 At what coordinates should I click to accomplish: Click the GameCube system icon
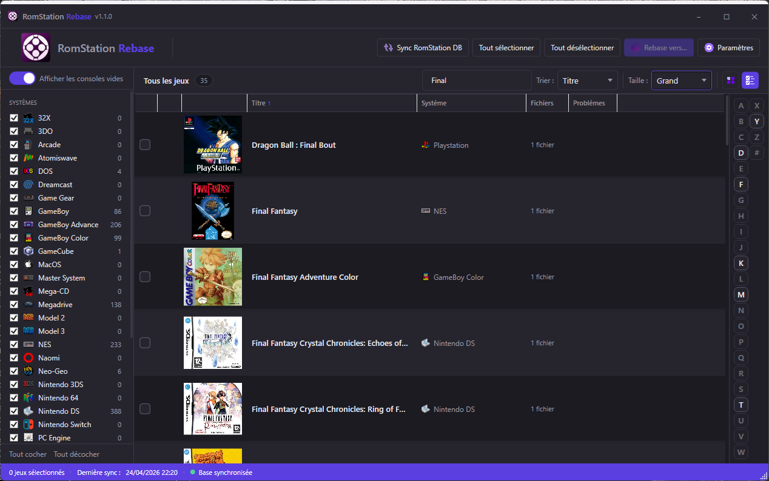pyautogui.click(x=29, y=251)
